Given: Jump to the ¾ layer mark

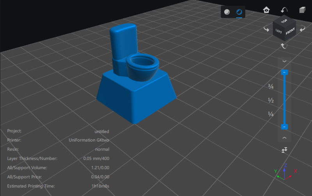Looking at the screenshot, I should 270,87.
